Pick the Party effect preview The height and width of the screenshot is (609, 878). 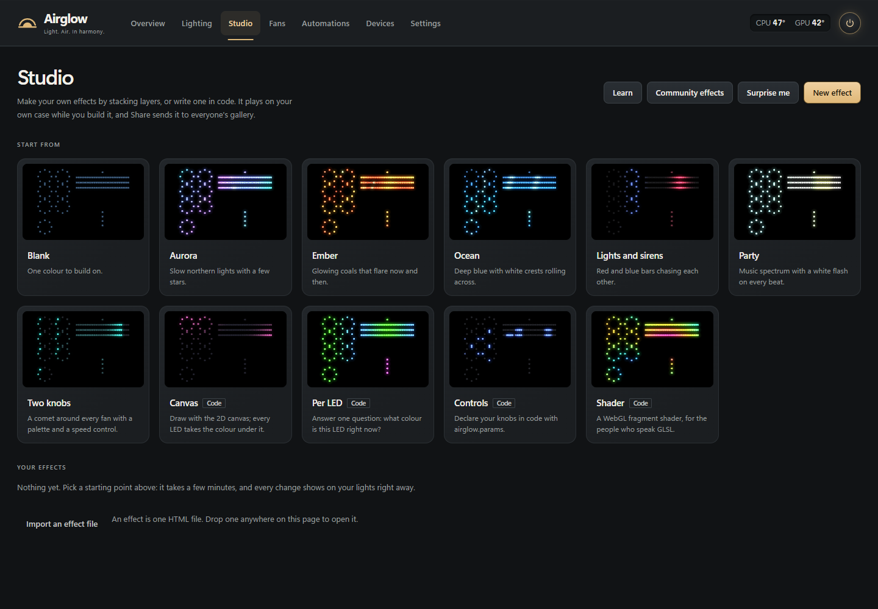(x=794, y=202)
